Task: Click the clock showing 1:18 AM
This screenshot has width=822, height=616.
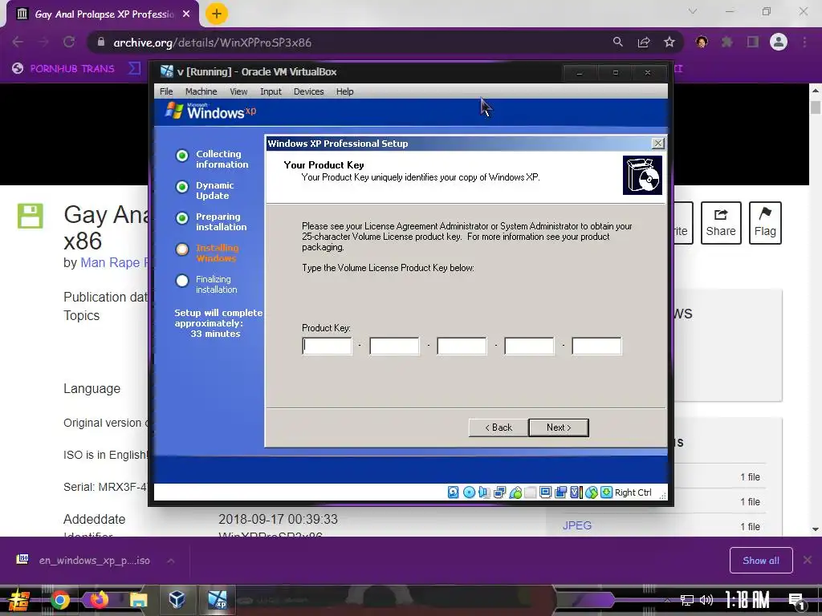Action: point(747,600)
